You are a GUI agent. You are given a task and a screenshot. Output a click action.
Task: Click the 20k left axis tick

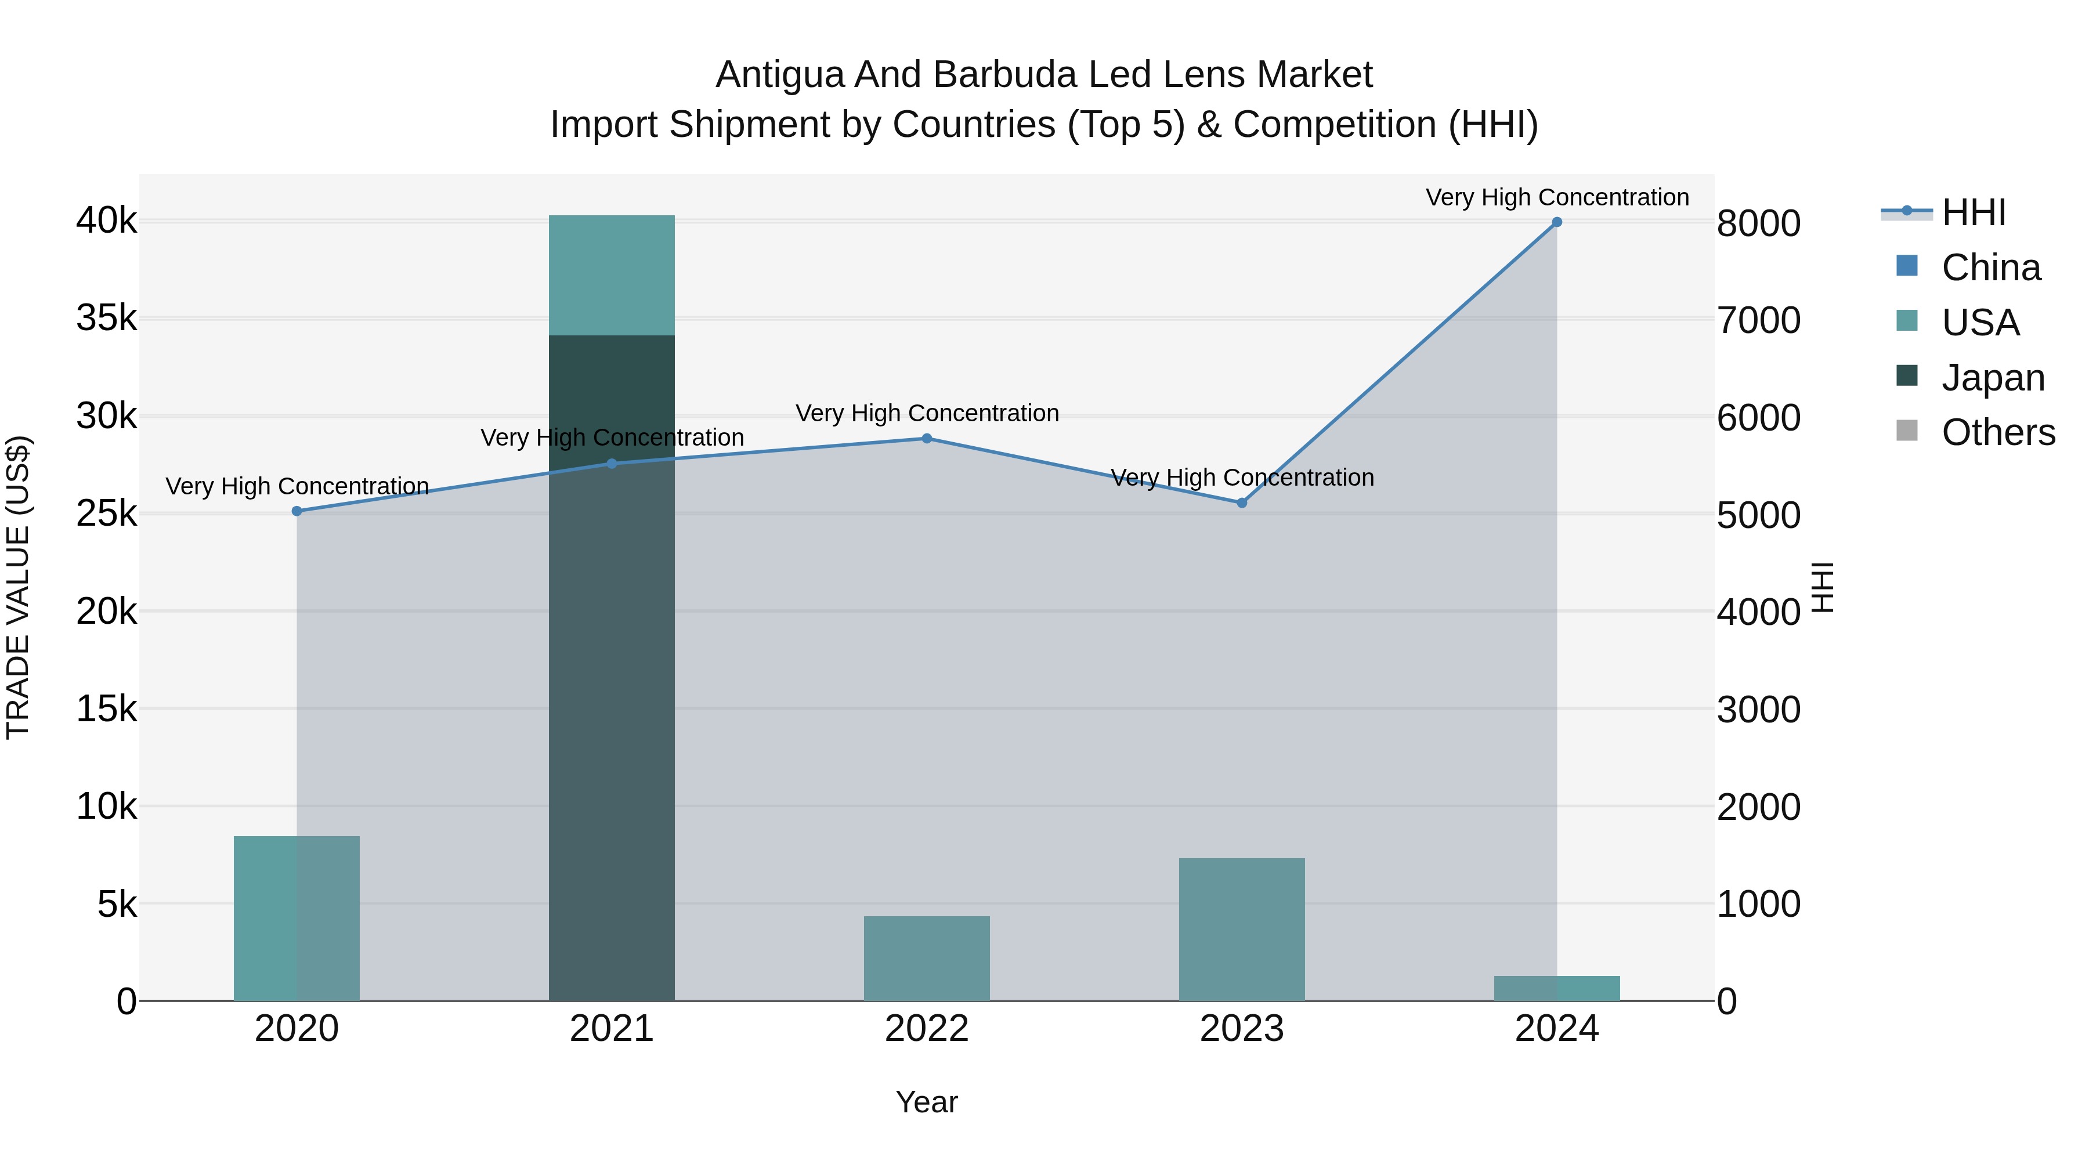pyautogui.click(x=107, y=612)
